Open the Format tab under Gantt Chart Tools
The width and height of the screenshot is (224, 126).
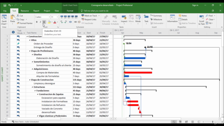[x=70, y=11]
